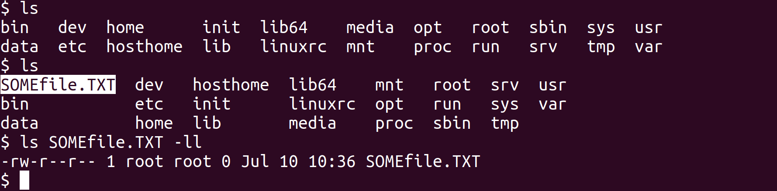
Task: Click hosthome in the first two-row listing
Action: tap(144, 47)
